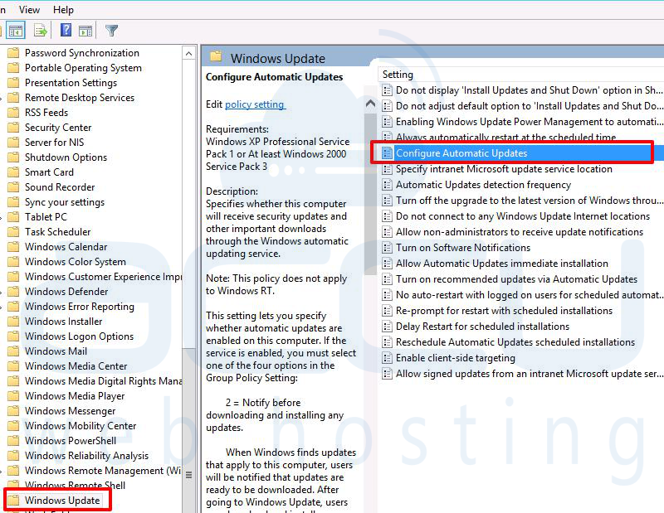Select Windows Color System folder
Screen dimensions: 664x513
coord(75,262)
